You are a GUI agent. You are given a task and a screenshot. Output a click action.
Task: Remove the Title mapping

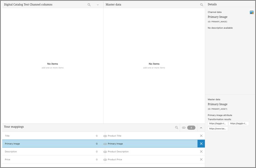tap(201, 136)
